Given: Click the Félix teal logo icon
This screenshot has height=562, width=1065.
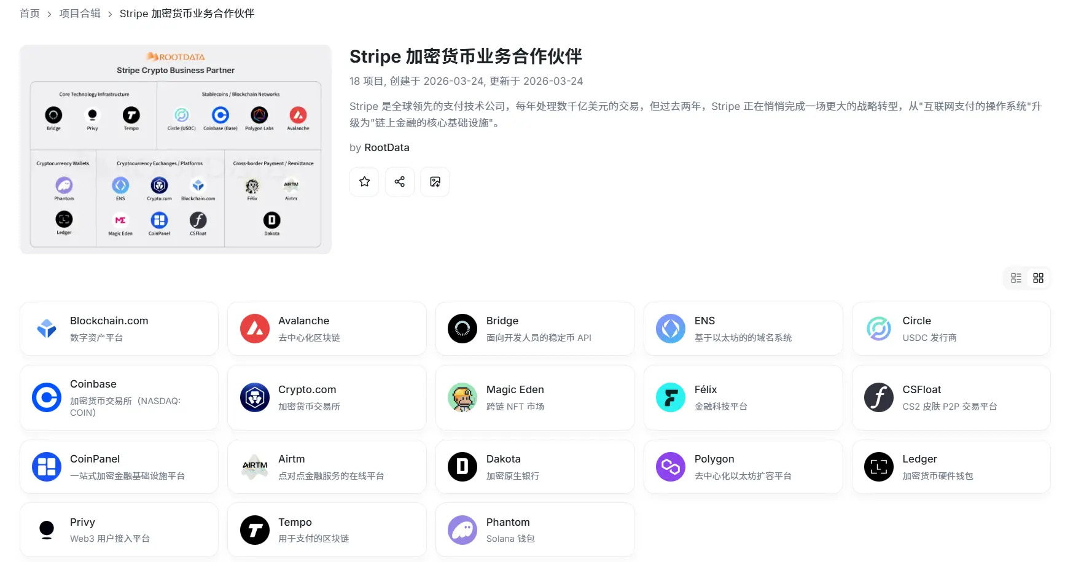Looking at the screenshot, I should tap(671, 397).
